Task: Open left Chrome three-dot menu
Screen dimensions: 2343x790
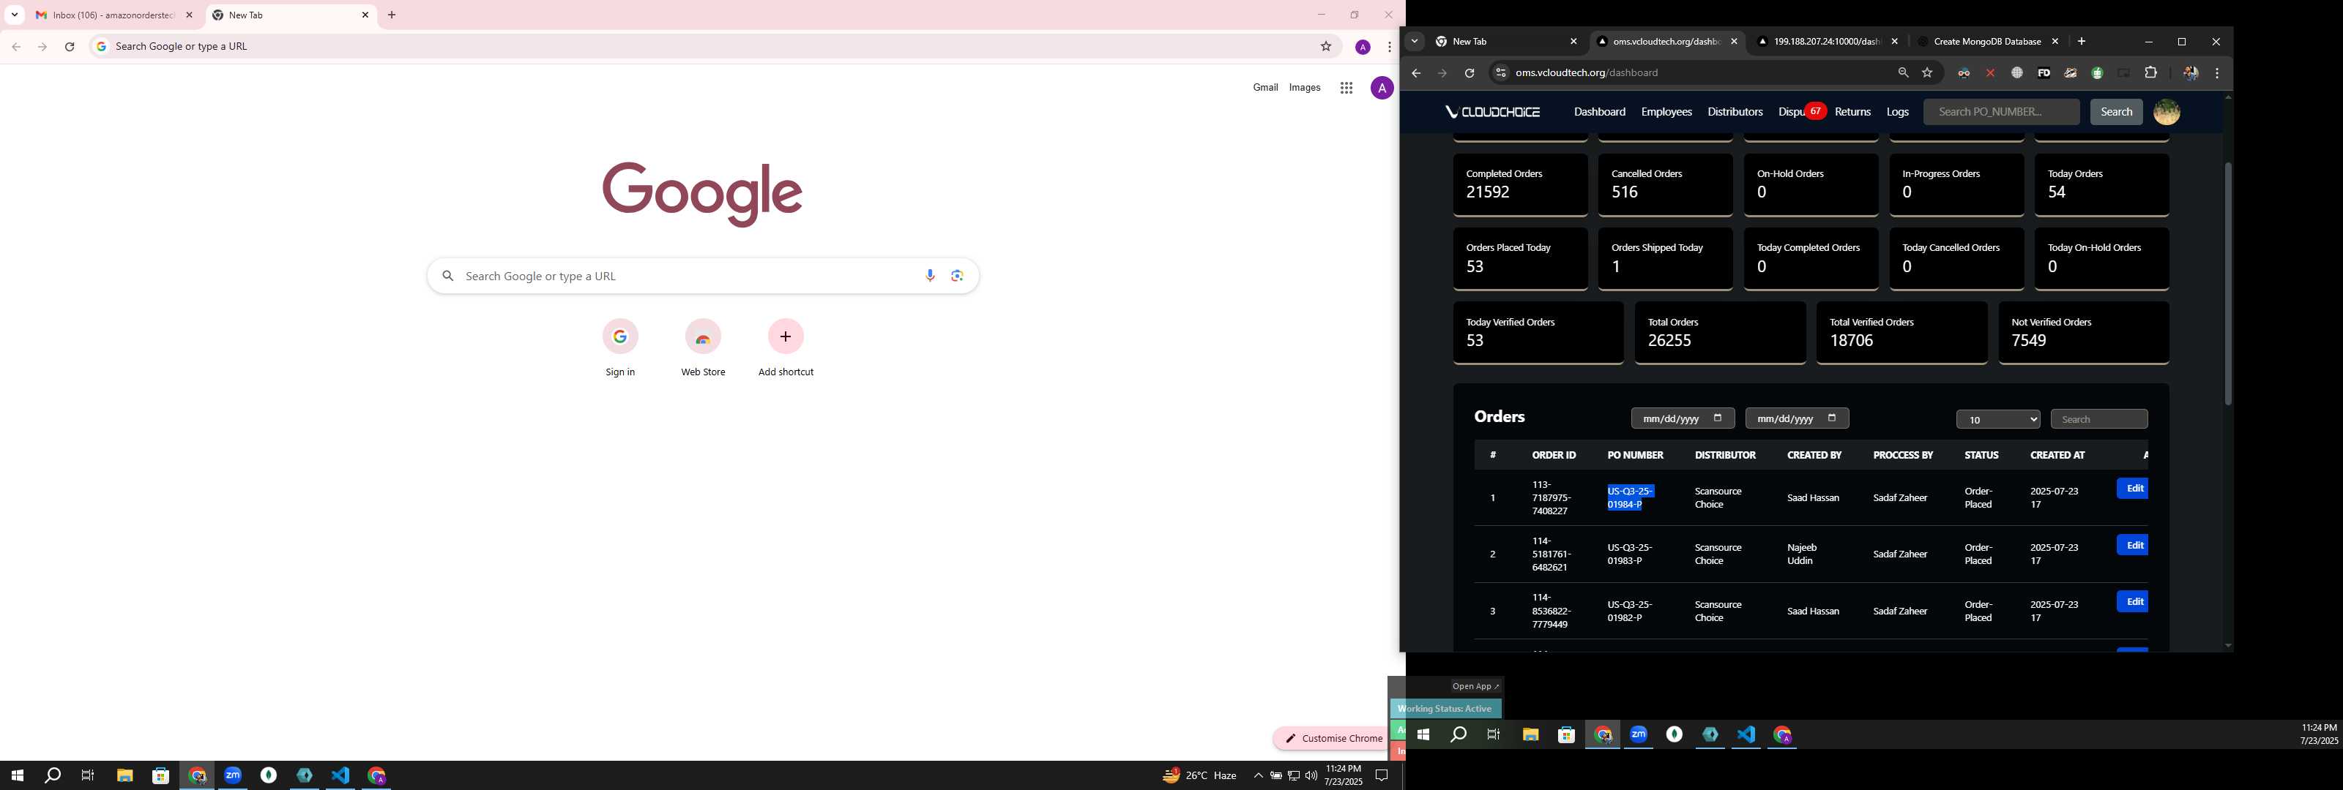Action: [x=1389, y=46]
